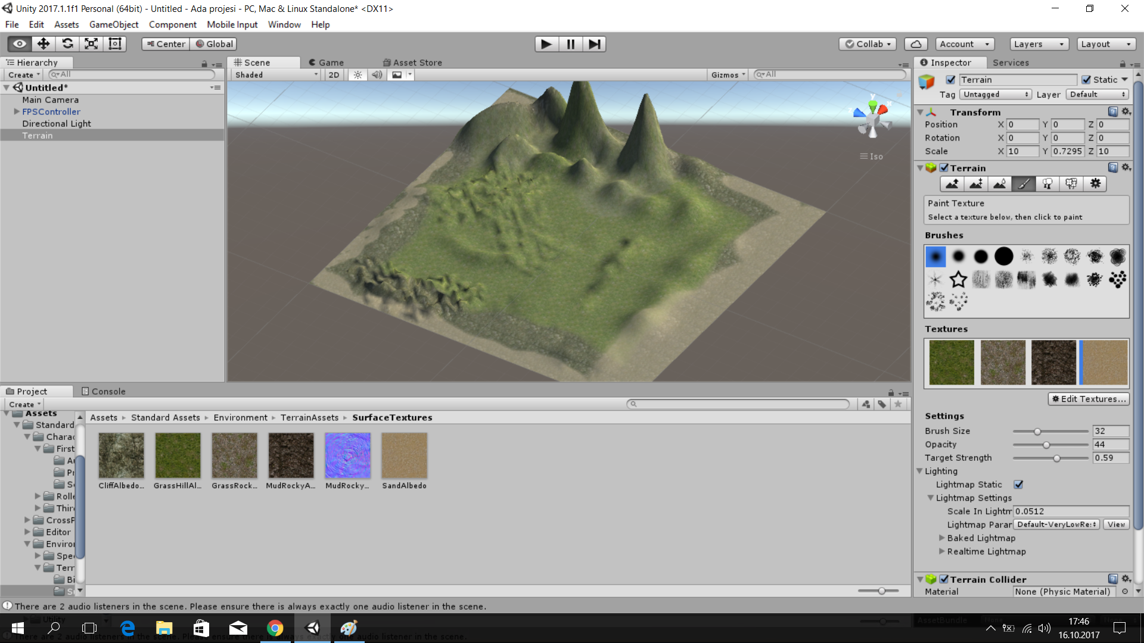Choose the star-shaped brush
This screenshot has width=1144, height=643.
958,279
